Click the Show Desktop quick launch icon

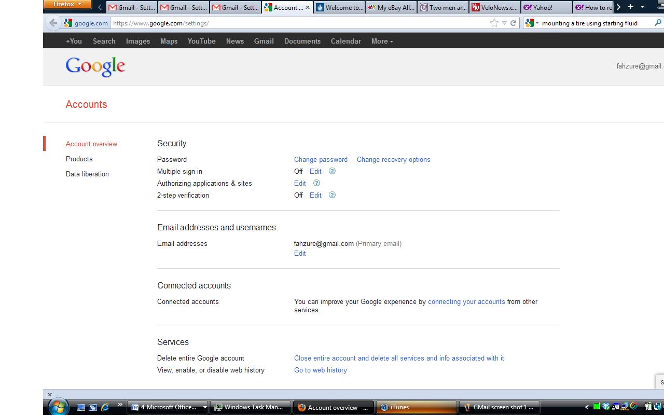80,407
